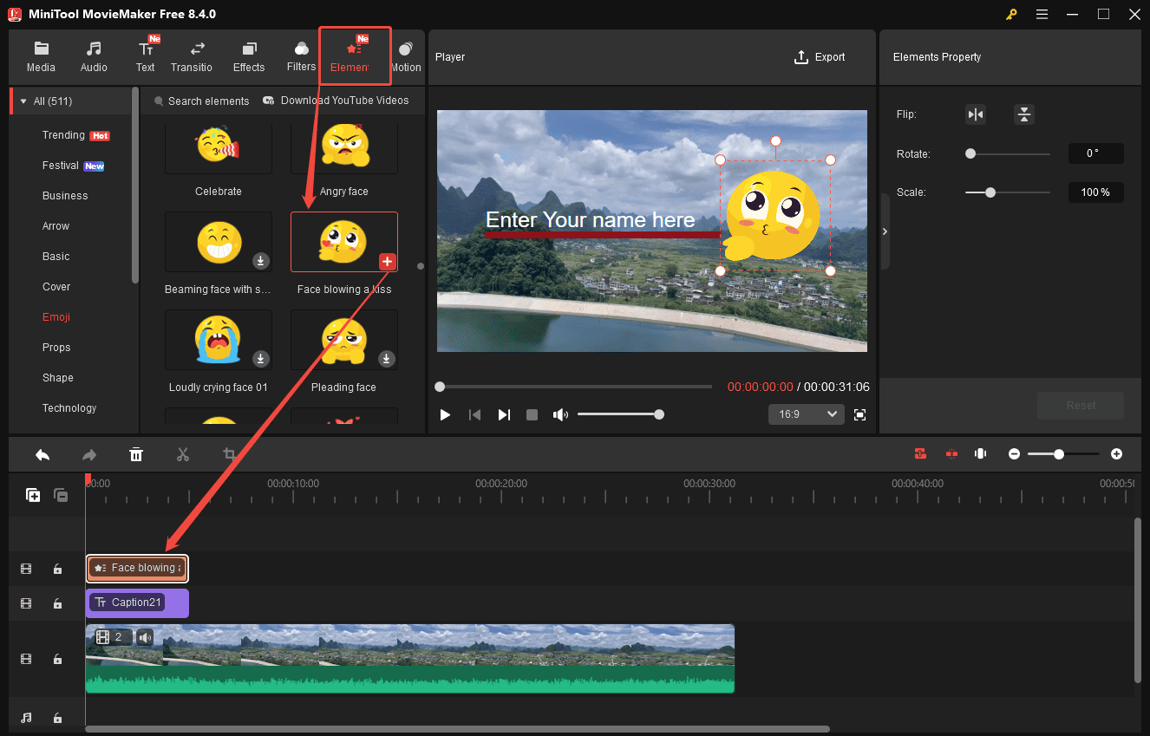Screen dimensions: 1150x736
Task: Export the current project
Action: pos(819,57)
